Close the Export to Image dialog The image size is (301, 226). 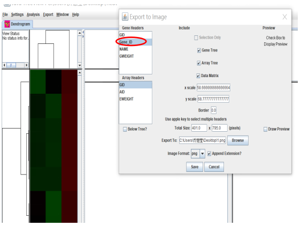[x=284, y=17]
